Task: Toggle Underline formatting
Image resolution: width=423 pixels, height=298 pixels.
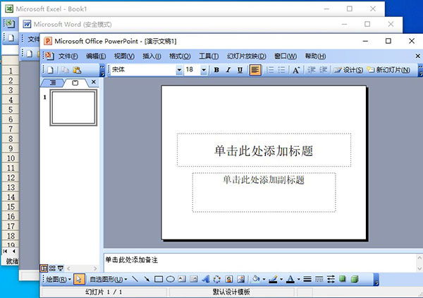Action: pyautogui.click(x=240, y=70)
